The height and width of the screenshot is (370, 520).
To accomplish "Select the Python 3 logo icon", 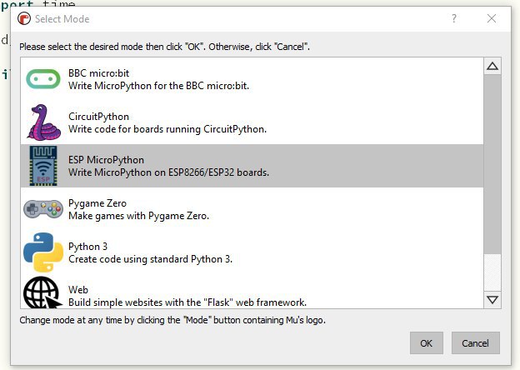I will point(42,252).
